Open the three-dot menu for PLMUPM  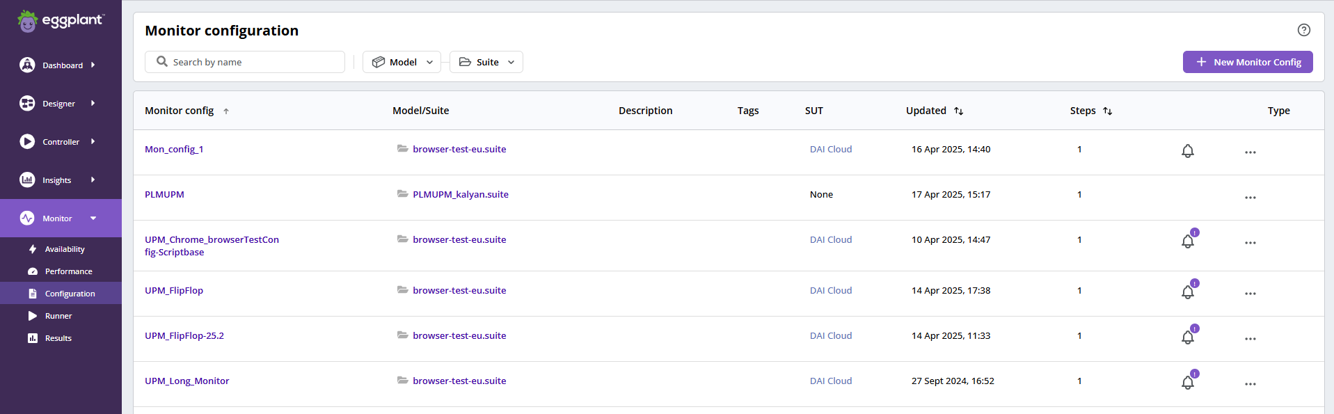[x=1250, y=198]
